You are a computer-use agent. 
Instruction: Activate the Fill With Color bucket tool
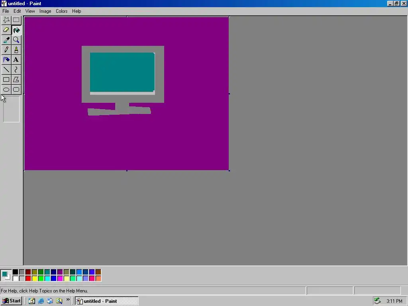(16, 30)
